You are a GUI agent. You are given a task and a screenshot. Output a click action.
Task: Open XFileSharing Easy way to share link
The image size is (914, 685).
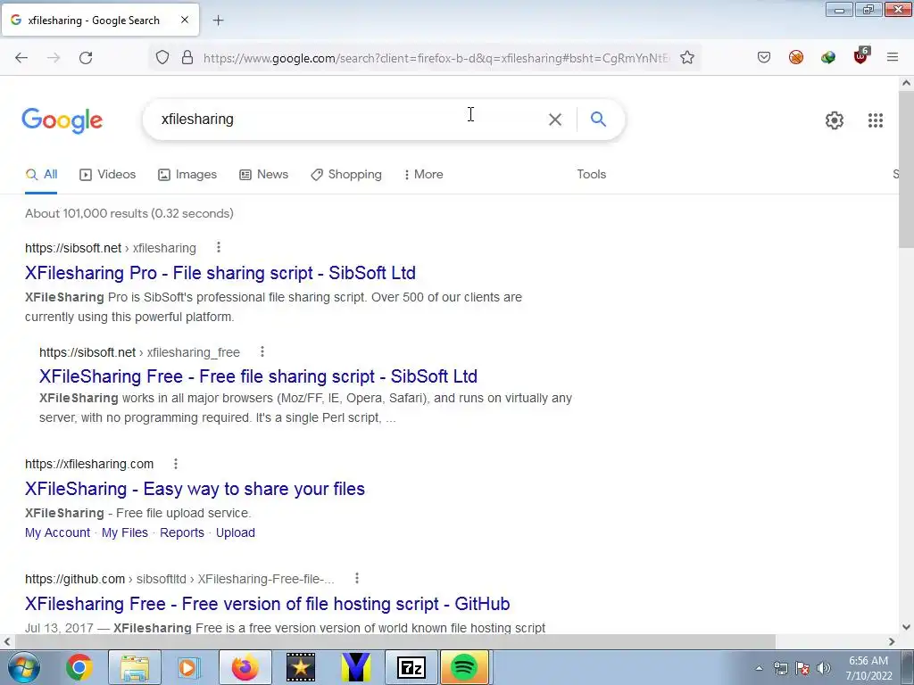point(195,489)
